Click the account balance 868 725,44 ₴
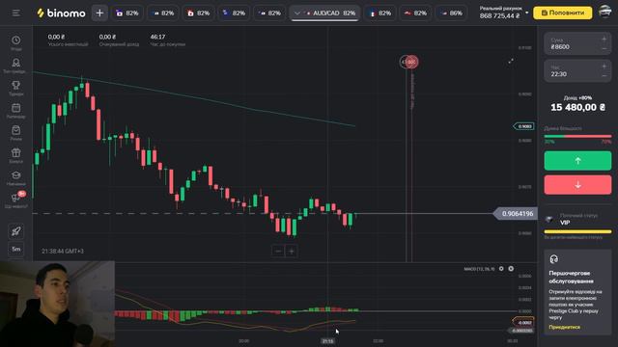The height and width of the screenshot is (347, 618). pos(500,15)
